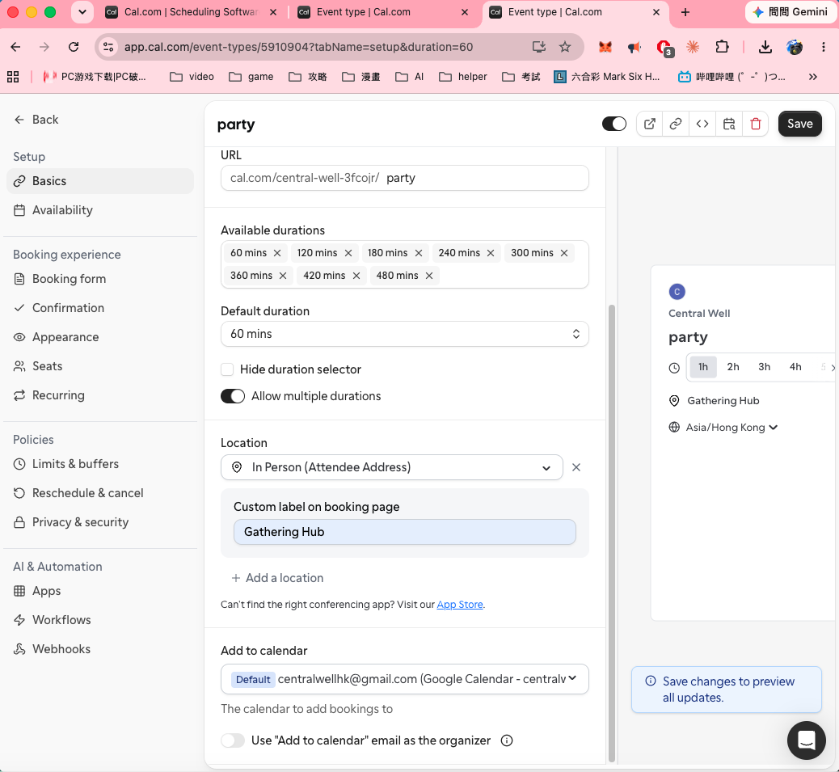Image resolution: width=839 pixels, height=772 pixels.
Task: Open the Apps section
Action: click(100, 591)
